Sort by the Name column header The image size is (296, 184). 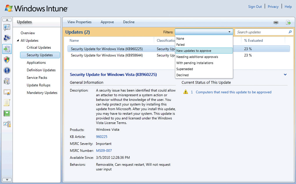74,41
